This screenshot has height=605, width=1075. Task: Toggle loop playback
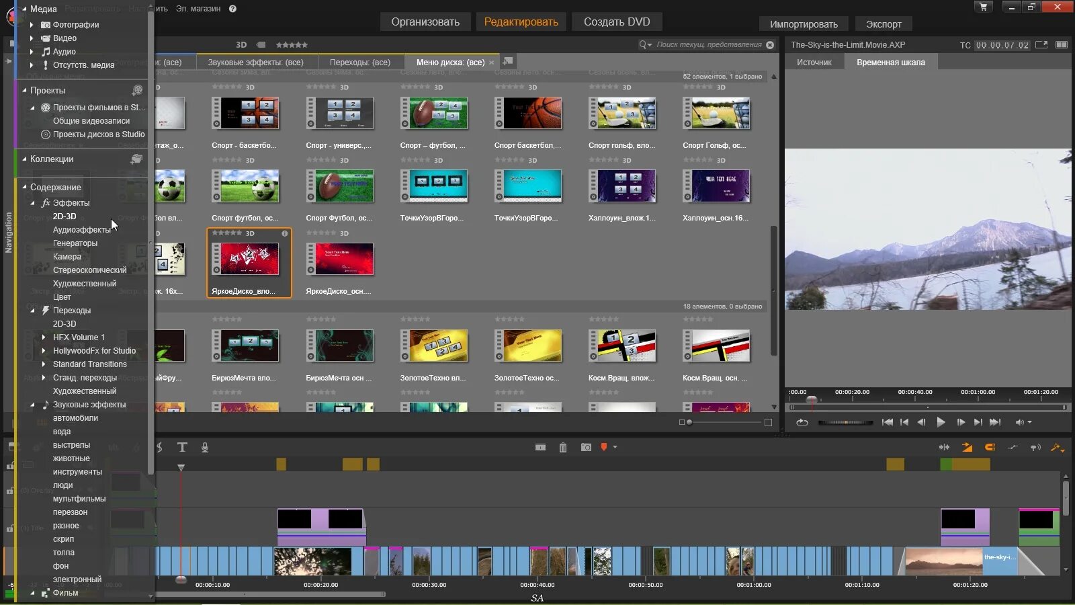[x=802, y=422]
